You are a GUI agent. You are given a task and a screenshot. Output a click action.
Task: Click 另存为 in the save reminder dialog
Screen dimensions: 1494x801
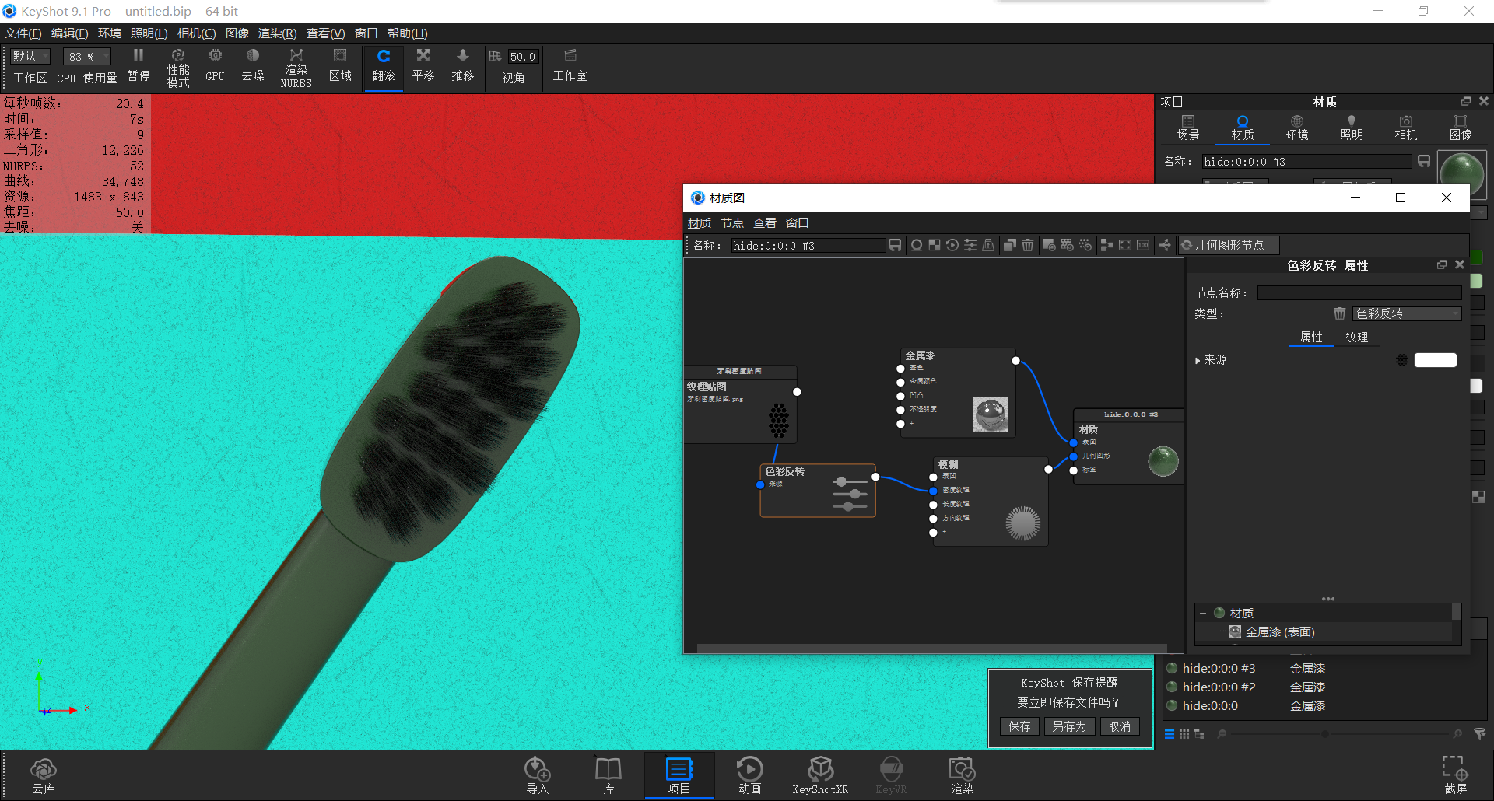coord(1069,726)
